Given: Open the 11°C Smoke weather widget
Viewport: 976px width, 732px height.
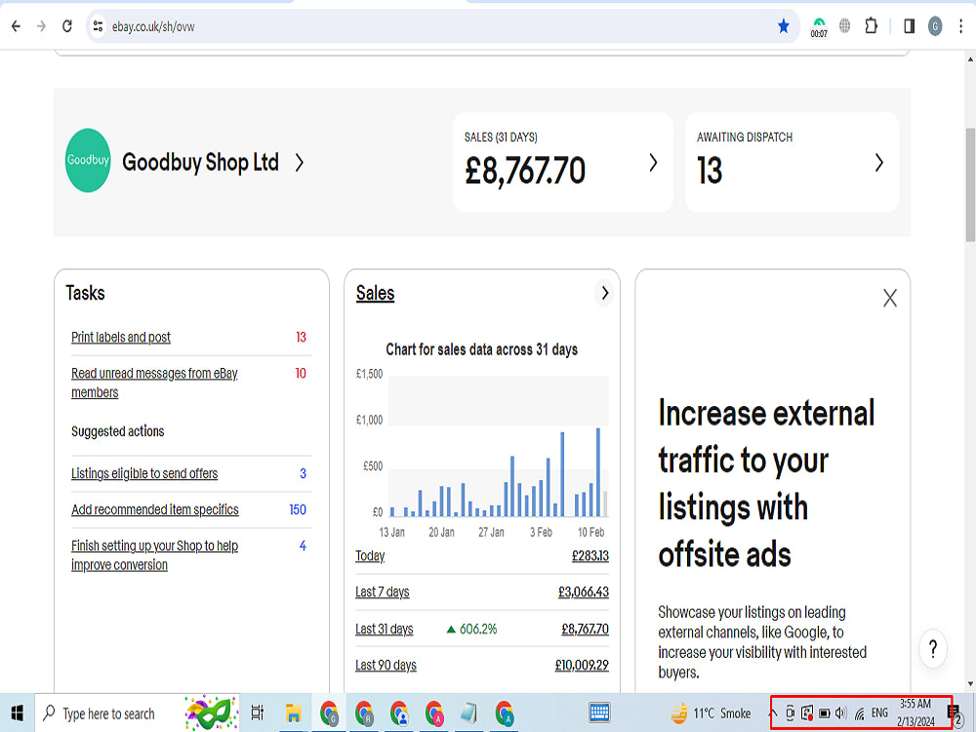Looking at the screenshot, I should (x=711, y=712).
